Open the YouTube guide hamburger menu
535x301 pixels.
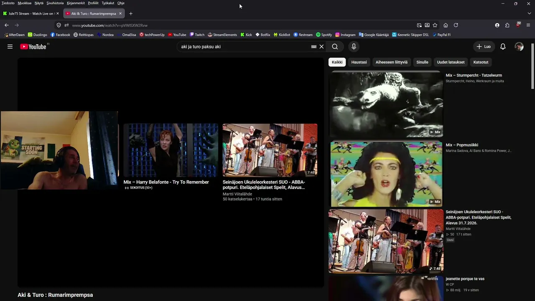pos(10,46)
